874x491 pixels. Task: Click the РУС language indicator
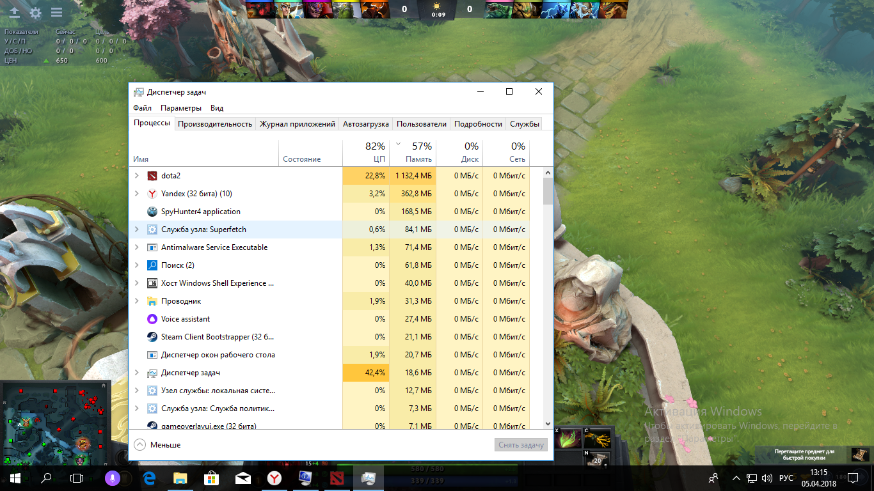(x=786, y=478)
